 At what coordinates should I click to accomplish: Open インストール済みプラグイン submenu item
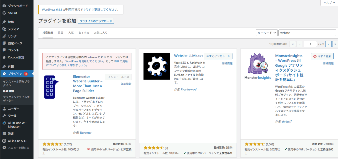pos(17,83)
